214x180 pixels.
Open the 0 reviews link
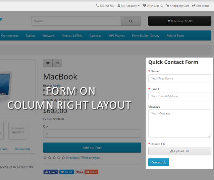tap(72, 158)
